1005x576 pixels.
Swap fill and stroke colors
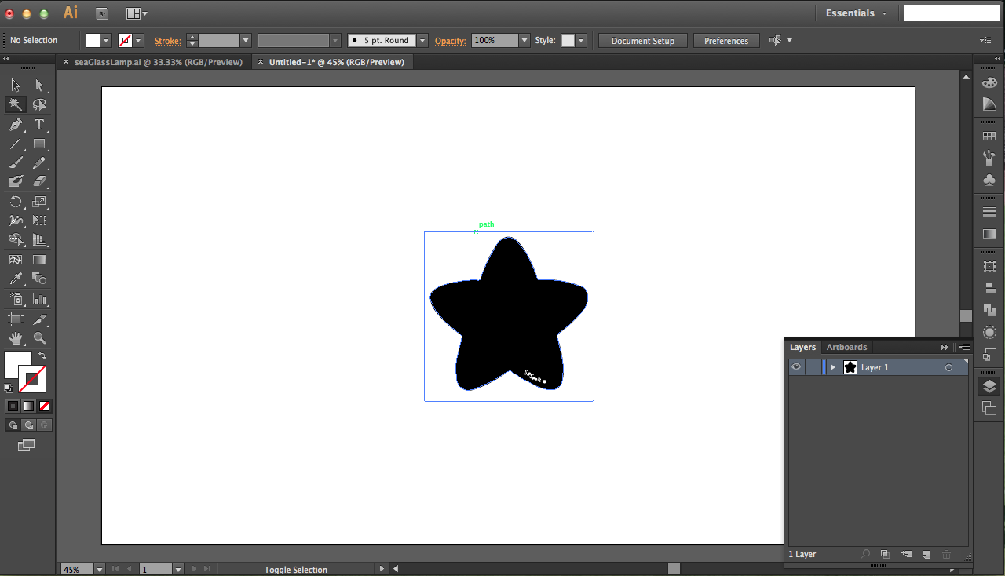(42, 356)
